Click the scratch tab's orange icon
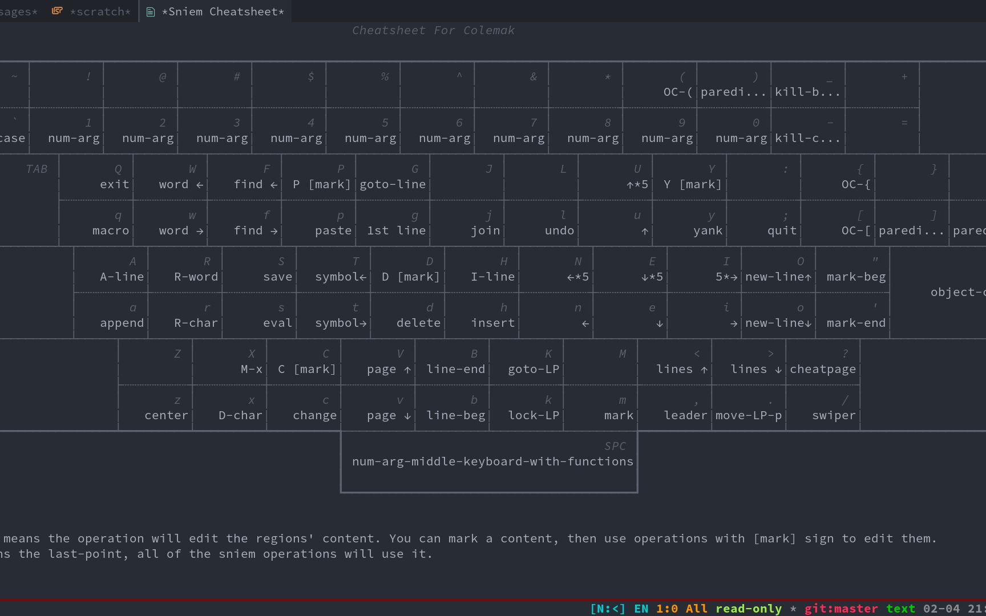 (57, 11)
